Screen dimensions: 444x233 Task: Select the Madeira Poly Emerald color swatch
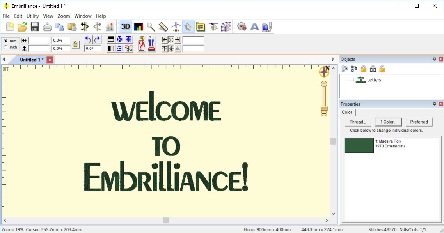(x=358, y=146)
